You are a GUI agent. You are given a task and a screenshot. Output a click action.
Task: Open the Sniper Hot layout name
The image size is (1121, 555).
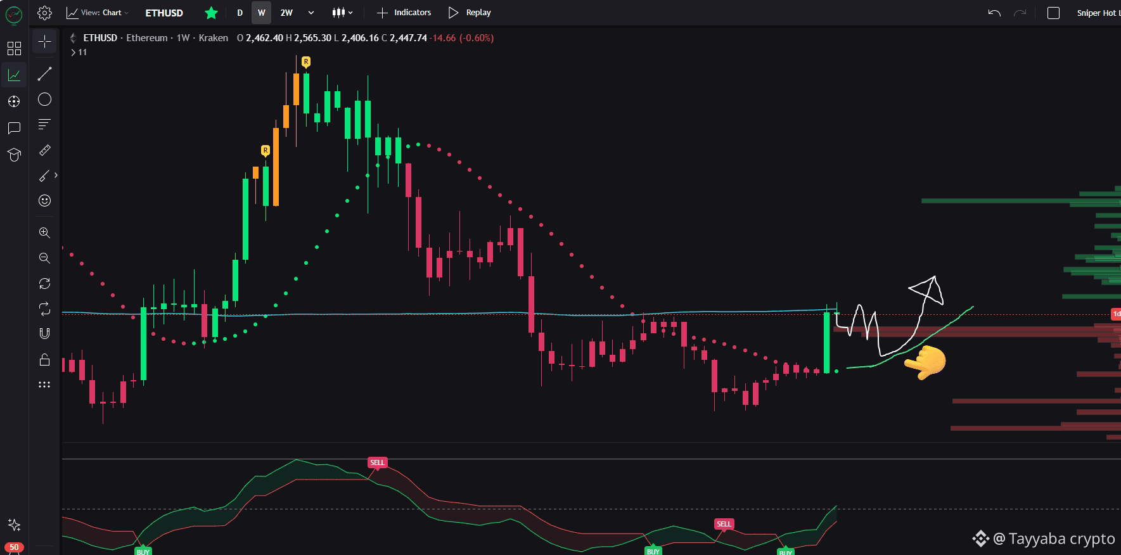pos(1098,13)
